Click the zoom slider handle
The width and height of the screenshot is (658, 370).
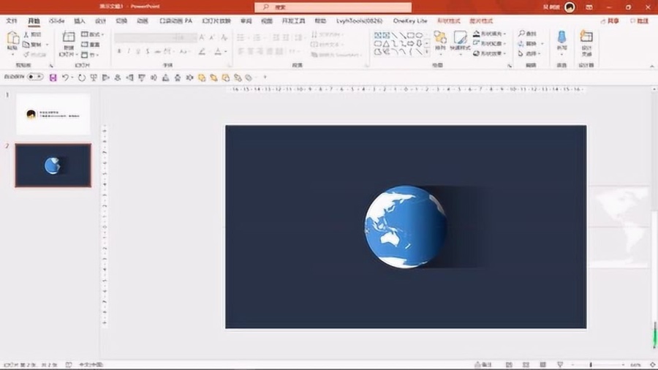pyautogui.click(x=591, y=365)
